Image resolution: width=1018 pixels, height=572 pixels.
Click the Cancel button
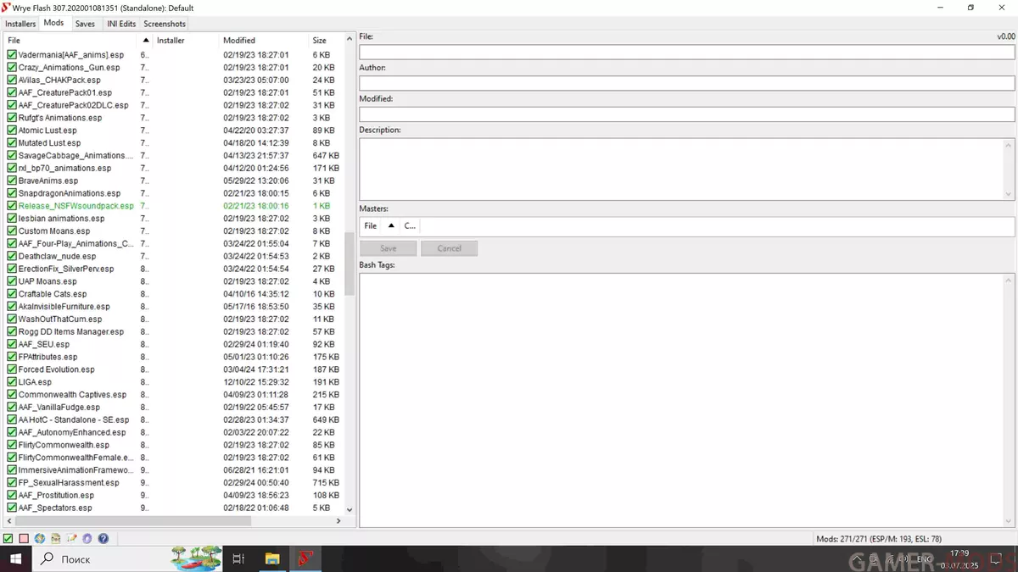click(449, 248)
